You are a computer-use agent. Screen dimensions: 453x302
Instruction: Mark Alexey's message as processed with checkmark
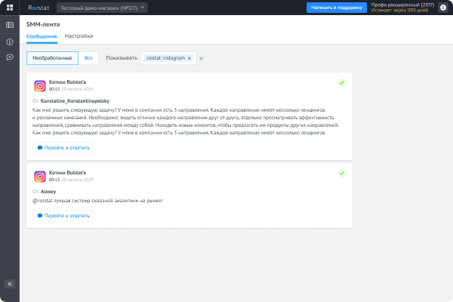point(342,174)
